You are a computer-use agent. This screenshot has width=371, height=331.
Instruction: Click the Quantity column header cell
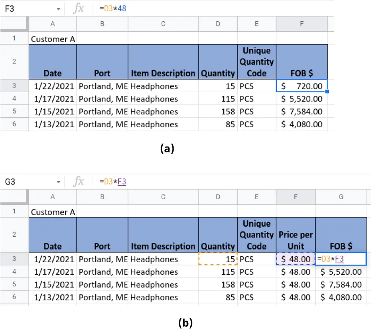(x=217, y=61)
